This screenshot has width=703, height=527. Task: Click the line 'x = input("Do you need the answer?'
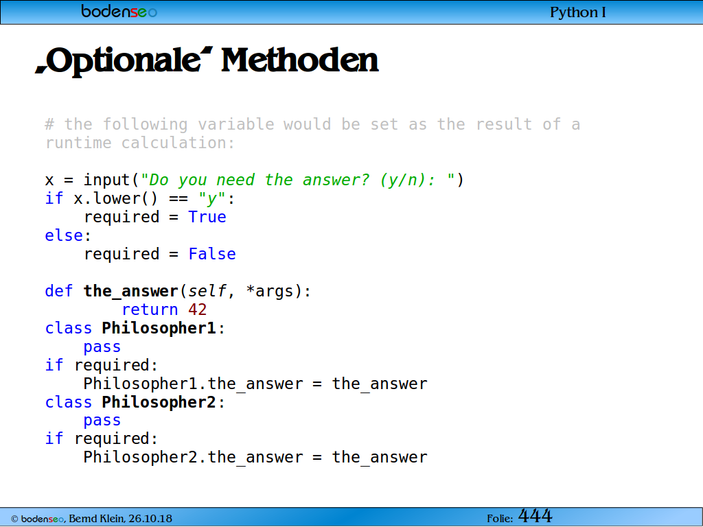pos(254,180)
